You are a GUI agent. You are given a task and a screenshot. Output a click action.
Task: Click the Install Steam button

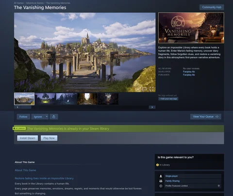[x=28, y=138]
